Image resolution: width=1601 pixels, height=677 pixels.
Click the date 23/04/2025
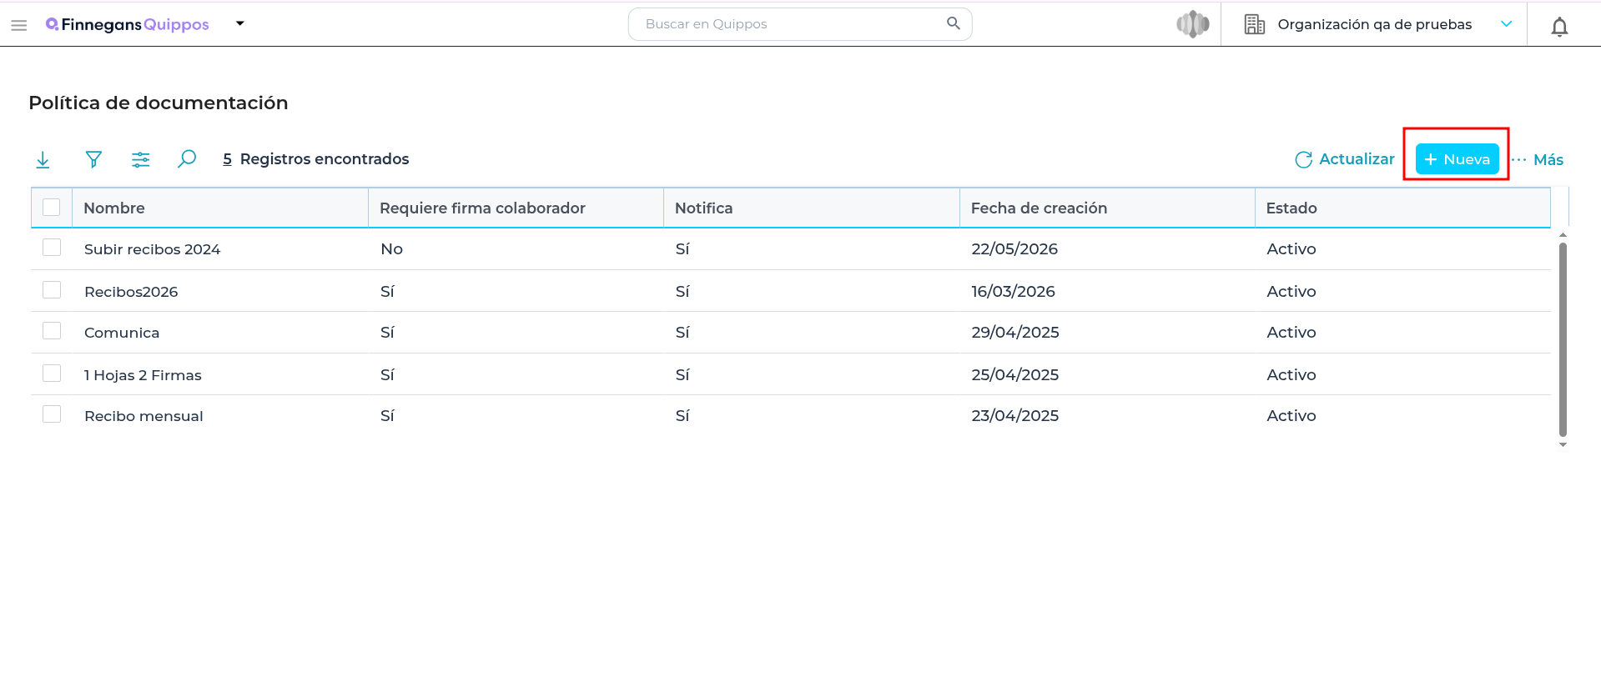tap(1014, 415)
